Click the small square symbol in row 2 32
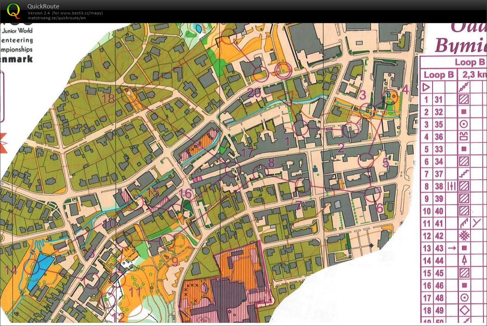The width and height of the screenshot is (487, 326). [x=464, y=112]
